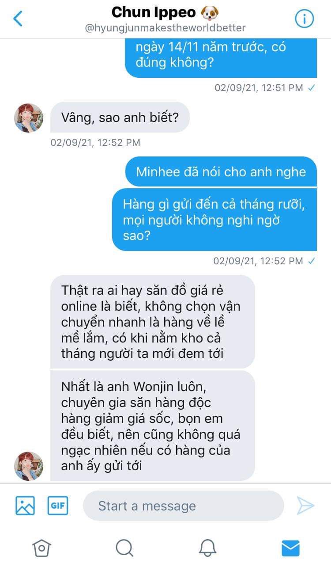This screenshot has width=331, height=571.
Task: Tap the 'Thật ra ai hay săn' message
Action: coord(153,321)
